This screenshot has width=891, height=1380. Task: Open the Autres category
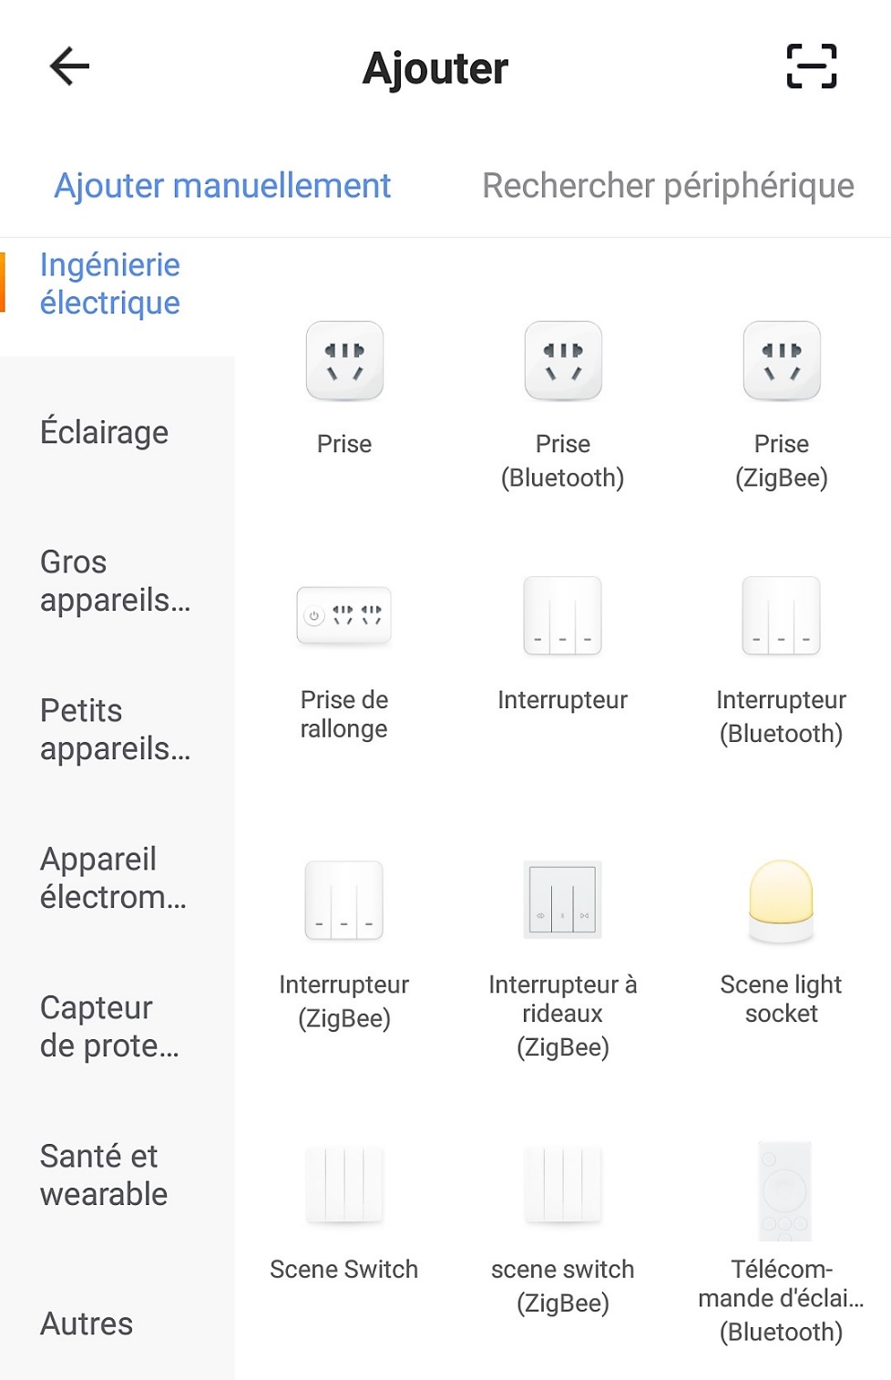(87, 1323)
